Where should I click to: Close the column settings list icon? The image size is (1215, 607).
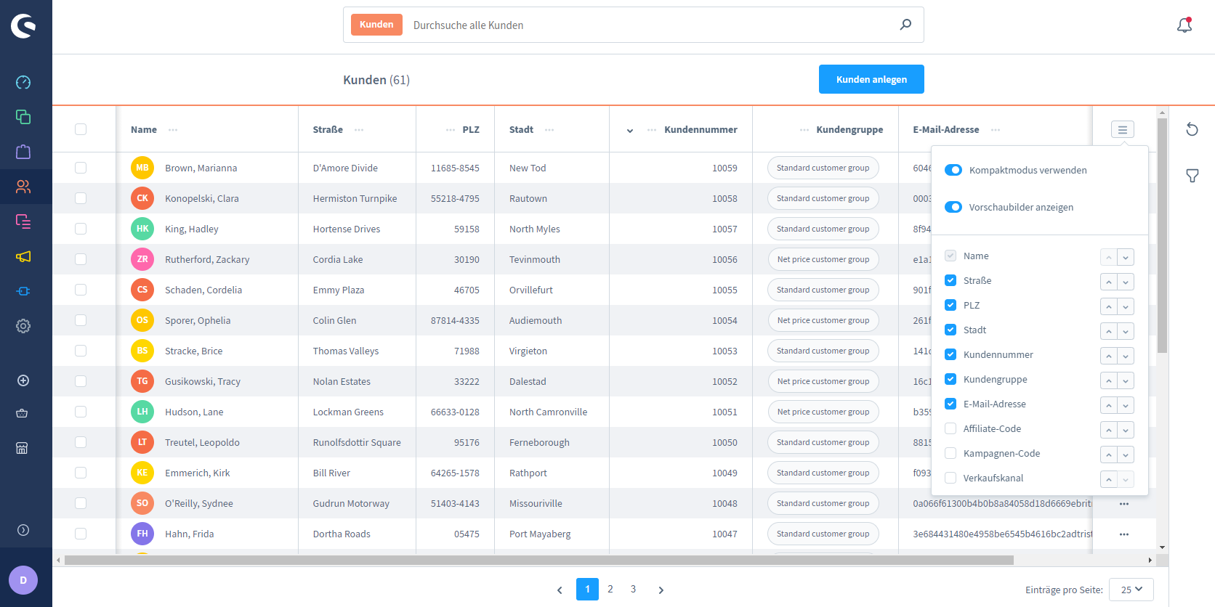1123,129
